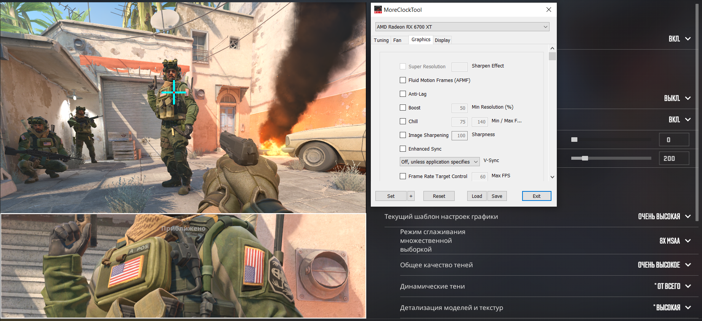Click the Reset button
The height and width of the screenshot is (321, 702).
click(x=439, y=196)
